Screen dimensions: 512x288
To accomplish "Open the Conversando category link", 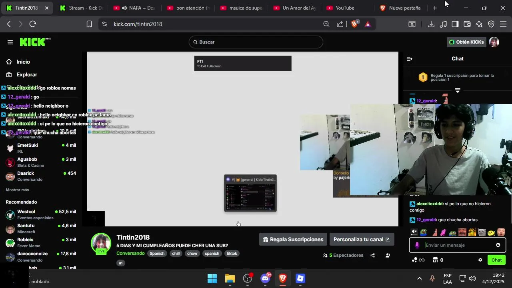I will point(130,253).
